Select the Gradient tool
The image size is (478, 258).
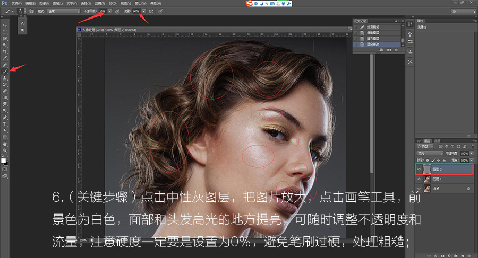5,97
